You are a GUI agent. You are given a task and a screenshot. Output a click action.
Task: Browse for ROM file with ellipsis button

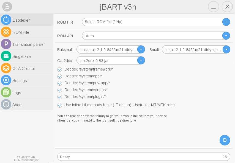226,22
